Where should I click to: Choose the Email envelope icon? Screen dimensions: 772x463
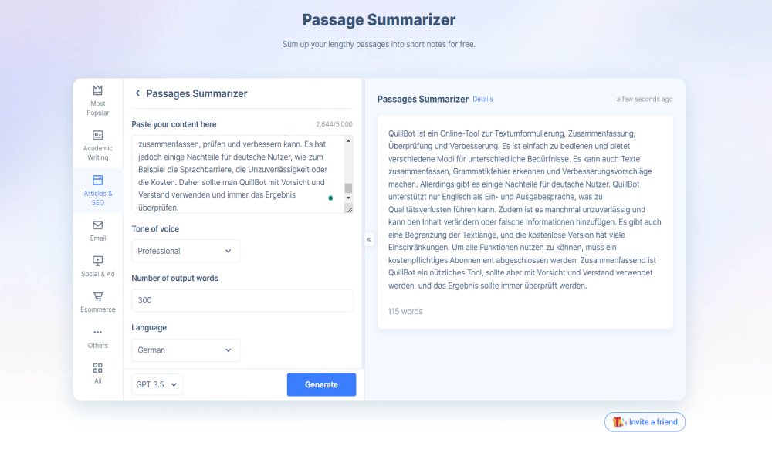click(97, 225)
